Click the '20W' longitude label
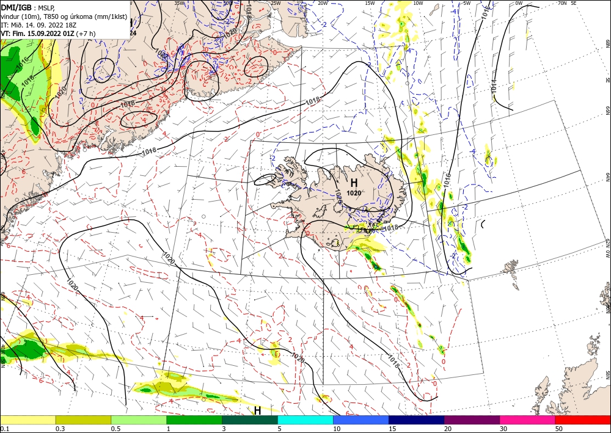 323,3
